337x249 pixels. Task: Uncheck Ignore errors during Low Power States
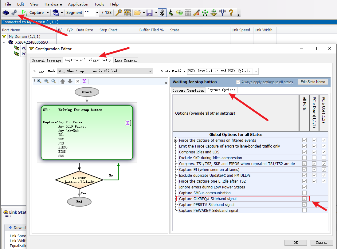coord(304,187)
